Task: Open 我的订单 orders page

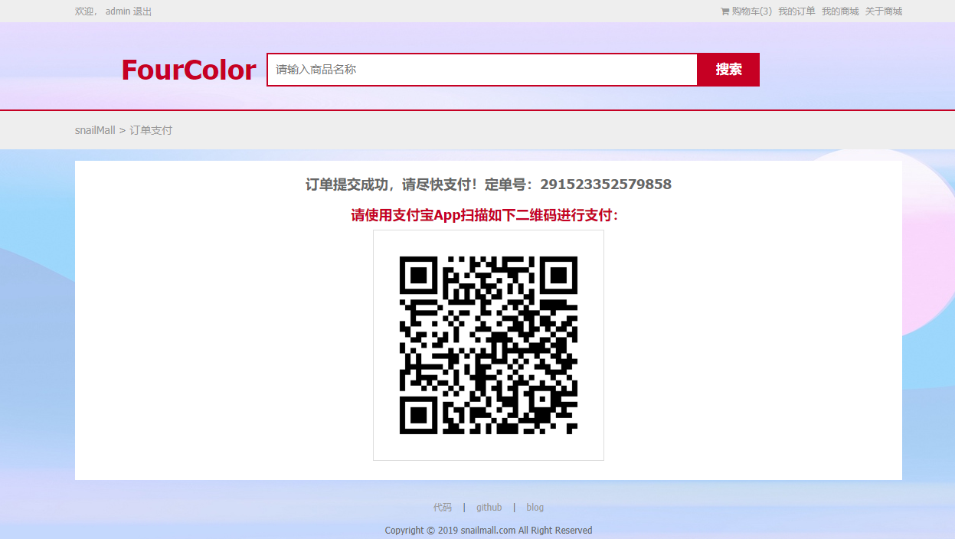Action: tap(796, 11)
